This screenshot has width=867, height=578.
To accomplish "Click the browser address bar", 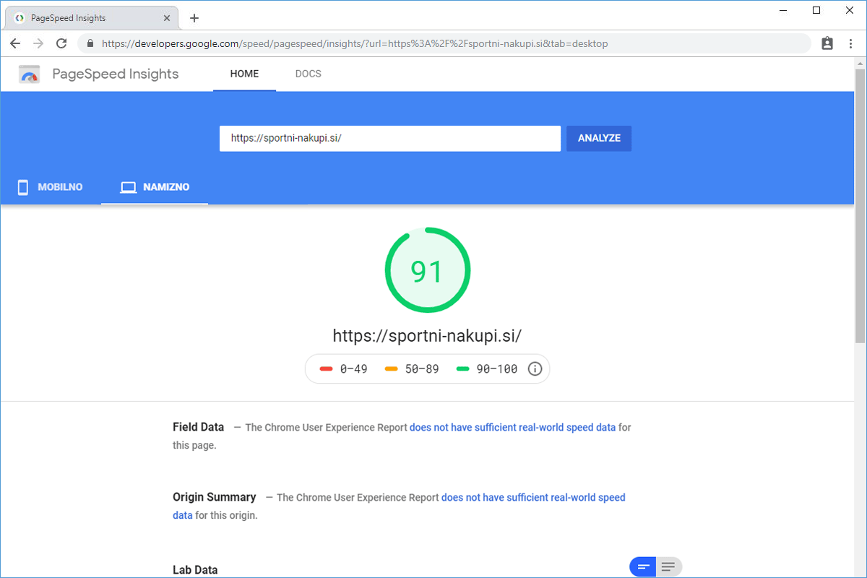I will (x=433, y=43).
